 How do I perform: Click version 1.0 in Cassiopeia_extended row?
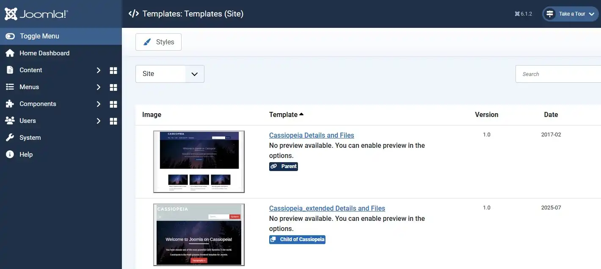(487, 208)
